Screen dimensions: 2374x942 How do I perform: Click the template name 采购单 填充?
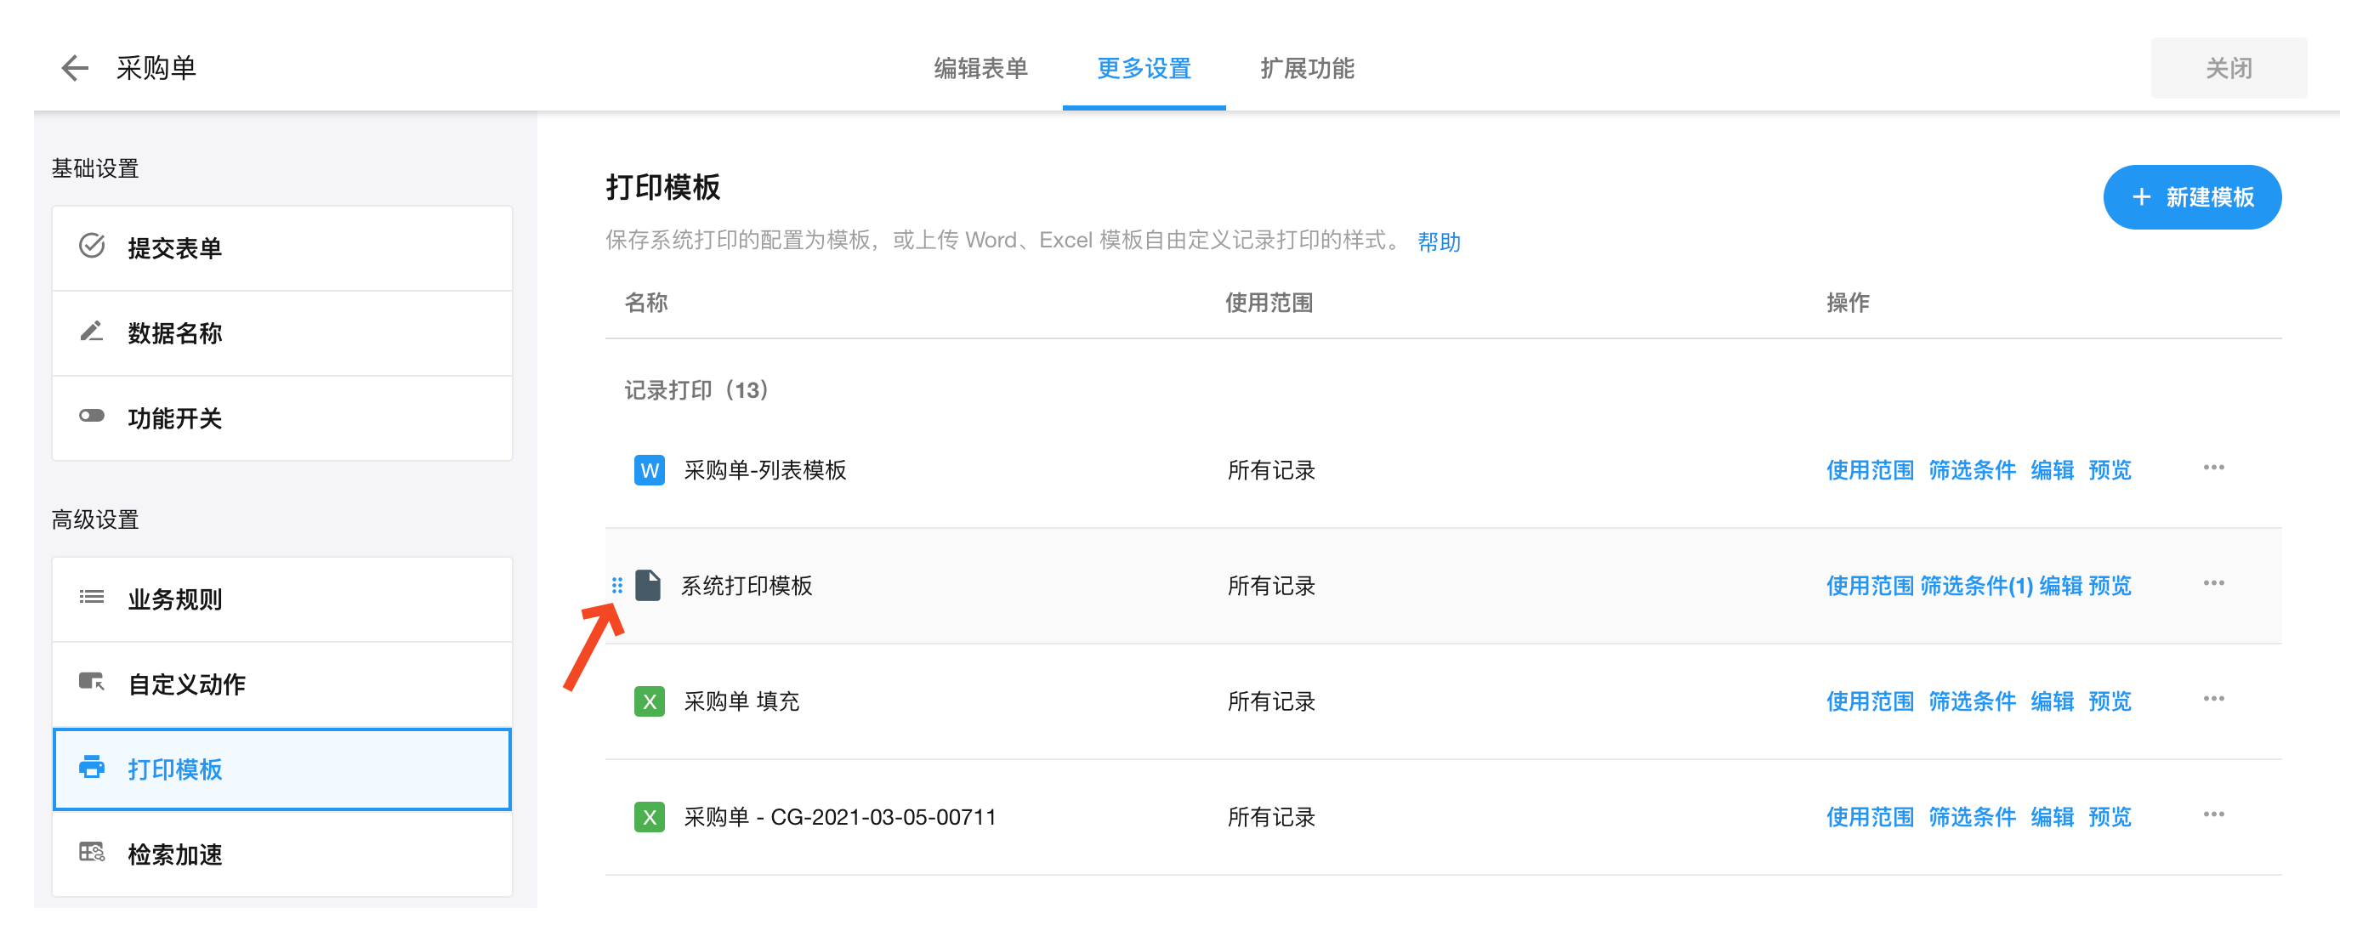[741, 701]
